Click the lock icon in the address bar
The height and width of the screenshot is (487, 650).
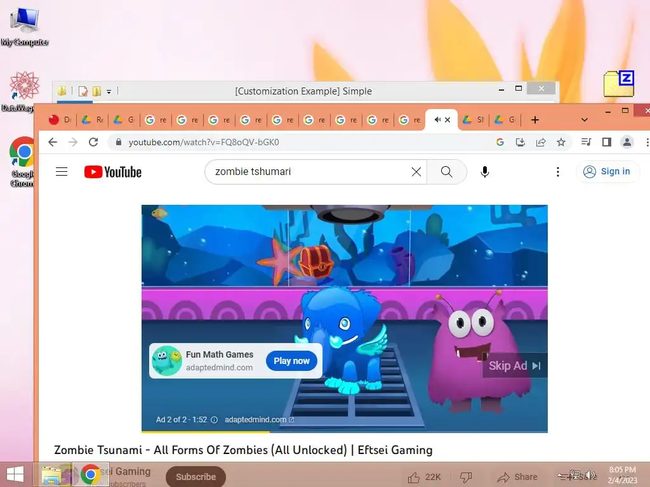tap(119, 142)
